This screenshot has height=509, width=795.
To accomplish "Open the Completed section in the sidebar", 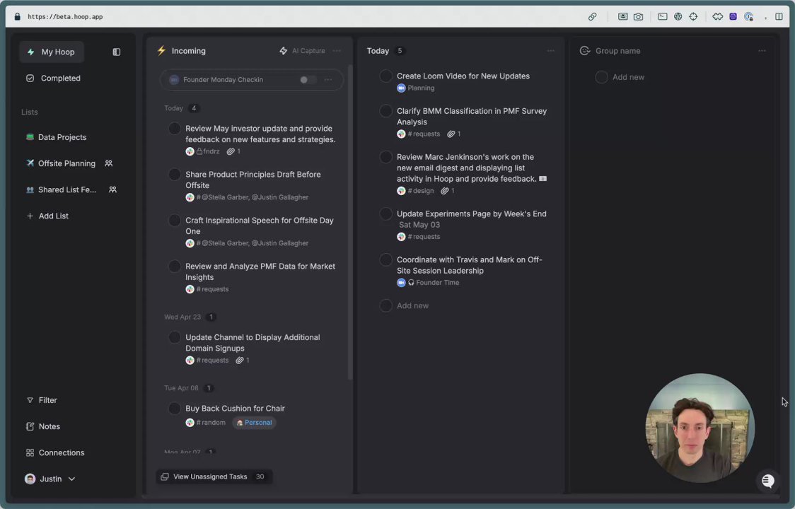I will [x=60, y=78].
